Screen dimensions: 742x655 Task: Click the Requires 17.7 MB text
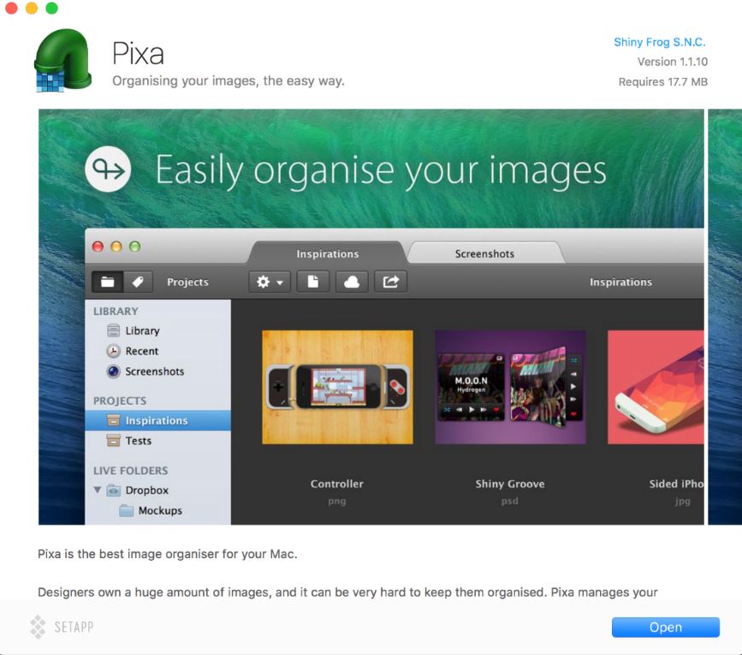663,82
